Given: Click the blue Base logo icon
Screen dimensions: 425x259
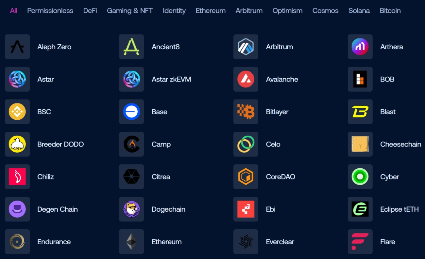Looking at the screenshot, I should click(x=131, y=112).
